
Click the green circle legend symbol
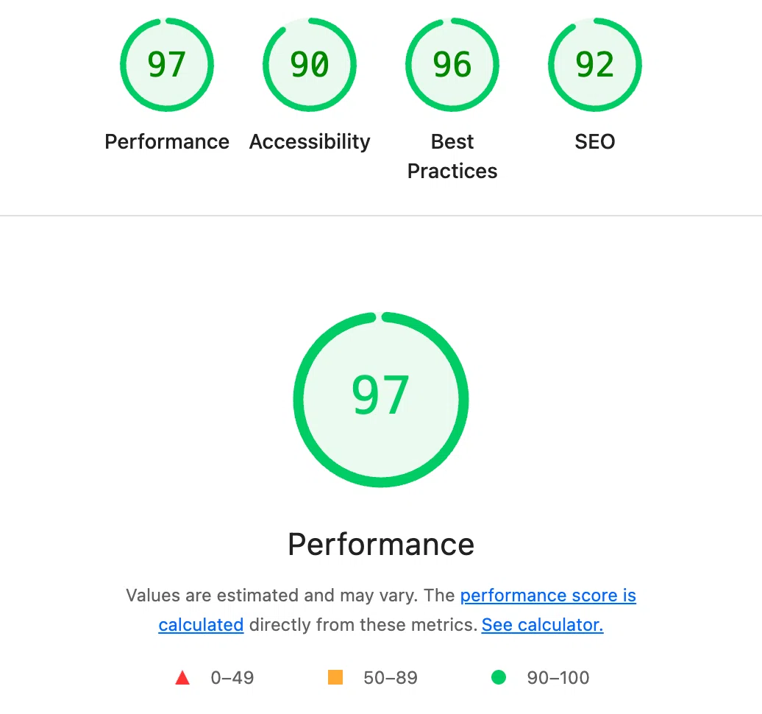pyautogui.click(x=499, y=677)
